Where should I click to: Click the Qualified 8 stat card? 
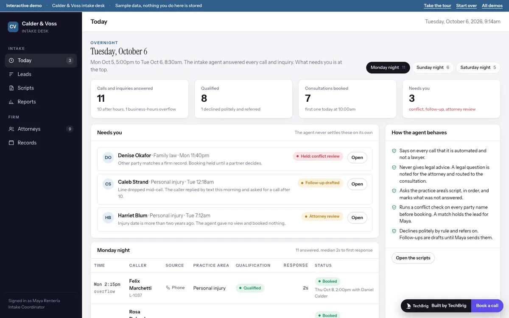(243, 99)
